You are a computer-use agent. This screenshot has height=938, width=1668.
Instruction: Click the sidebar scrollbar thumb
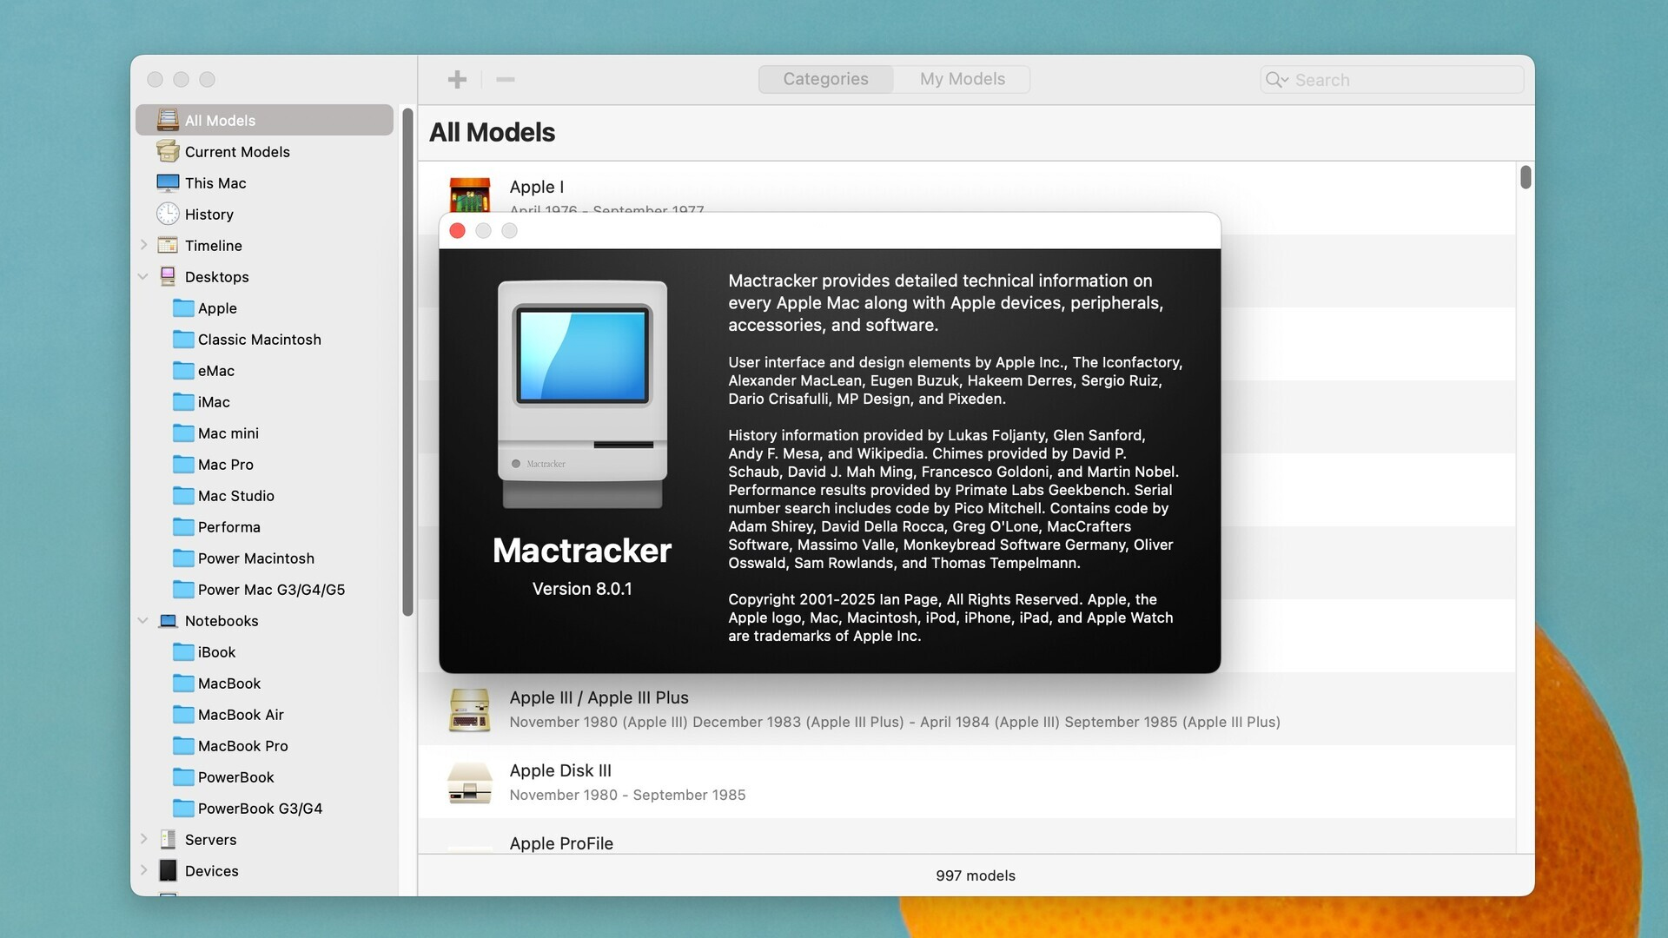click(407, 362)
